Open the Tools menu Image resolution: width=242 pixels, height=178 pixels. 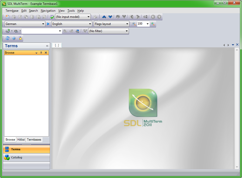click(x=71, y=11)
